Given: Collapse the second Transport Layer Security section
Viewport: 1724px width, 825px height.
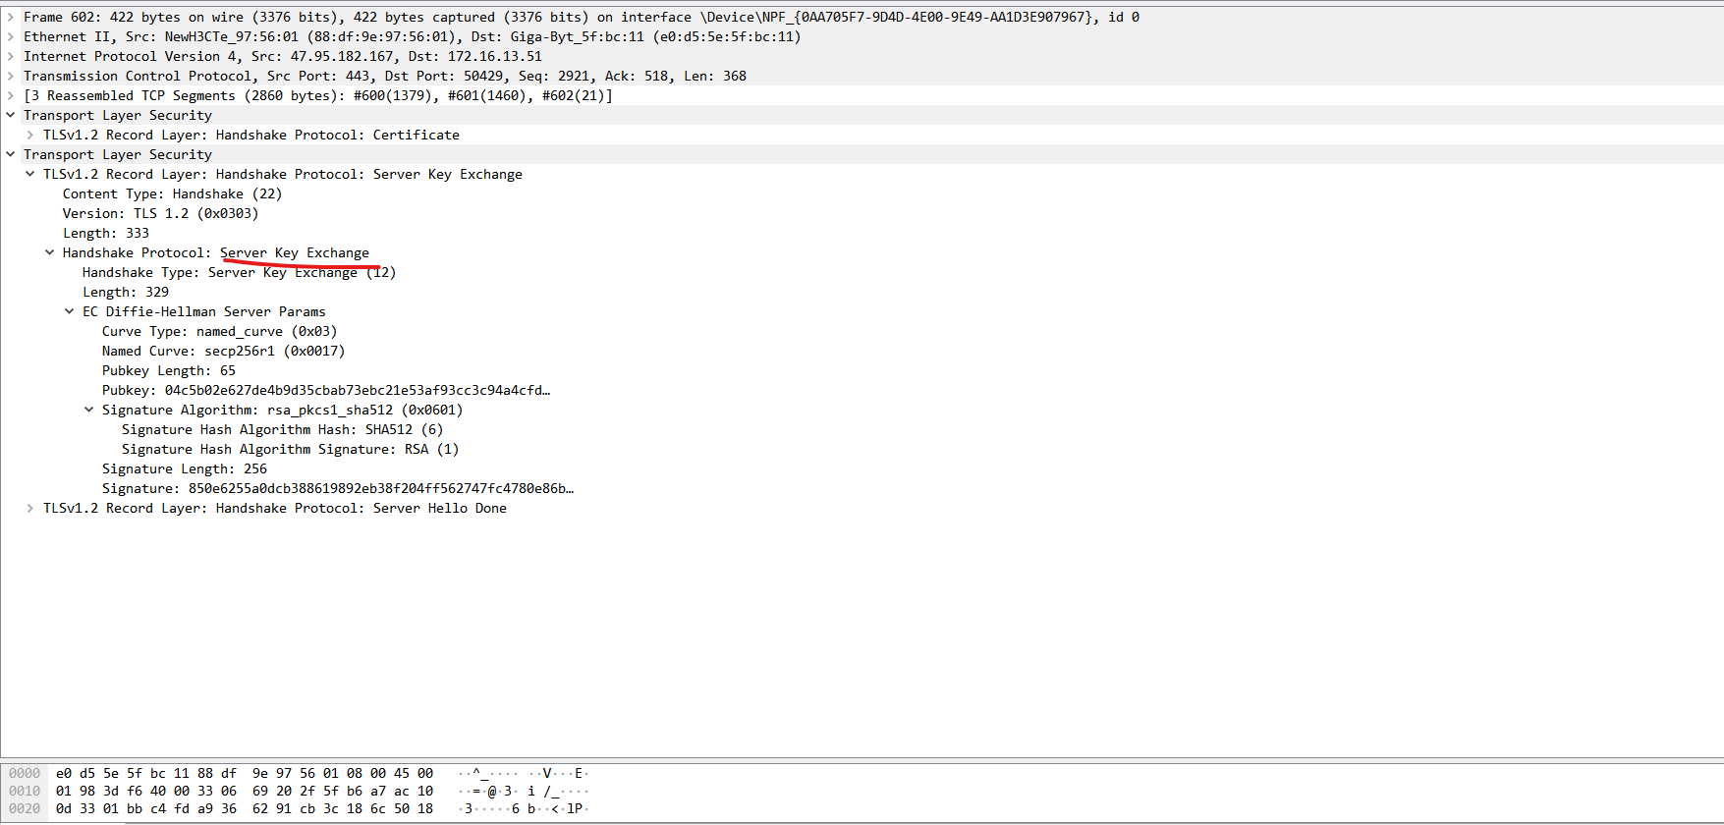Looking at the screenshot, I should (11, 154).
